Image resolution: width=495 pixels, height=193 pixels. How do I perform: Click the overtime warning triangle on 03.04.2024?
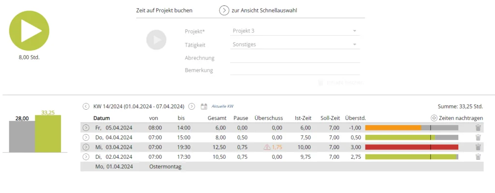pyautogui.click(x=267, y=147)
